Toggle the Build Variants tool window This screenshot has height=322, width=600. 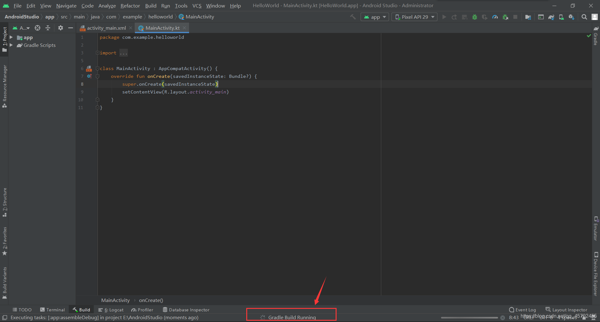click(x=4, y=283)
